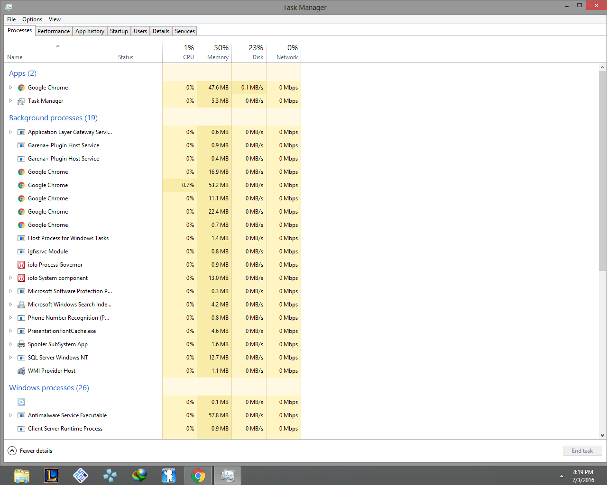607x485 pixels.
Task: Click the blue diamond taskbar icon
Action: tap(81, 476)
